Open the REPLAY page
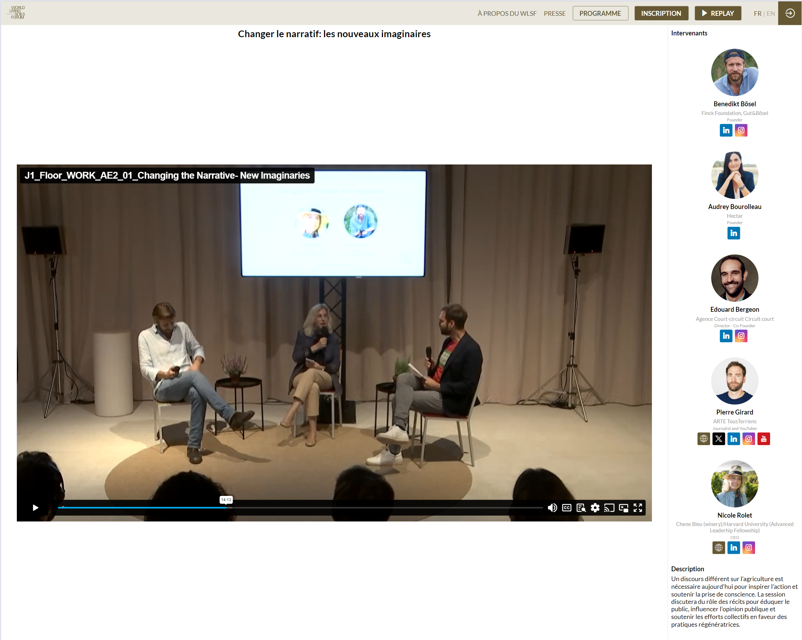802x640 pixels. pyautogui.click(x=718, y=13)
